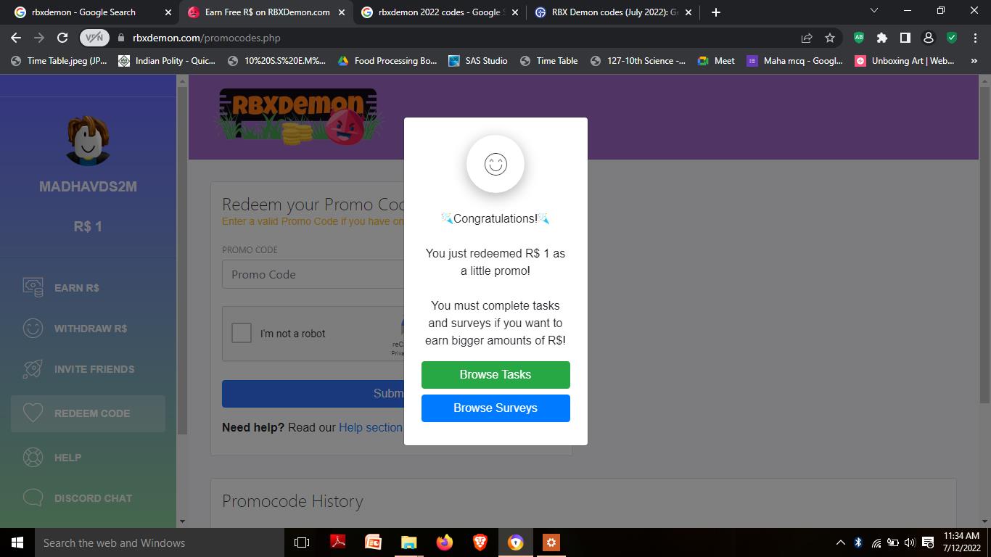
Task: Click the Earn R$ sidebar icon
Action: pos(33,287)
